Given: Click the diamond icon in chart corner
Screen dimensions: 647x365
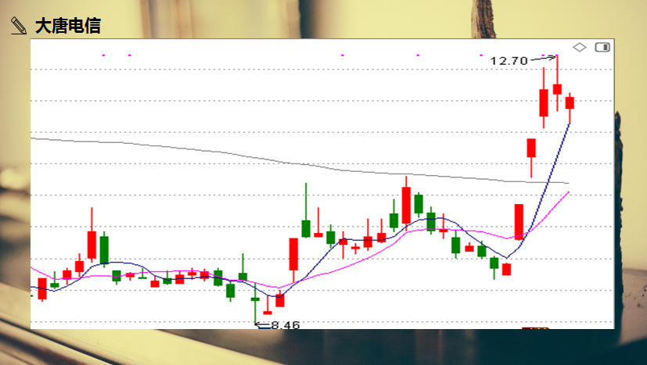Looking at the screenshot, I should [x=580, y=47].
